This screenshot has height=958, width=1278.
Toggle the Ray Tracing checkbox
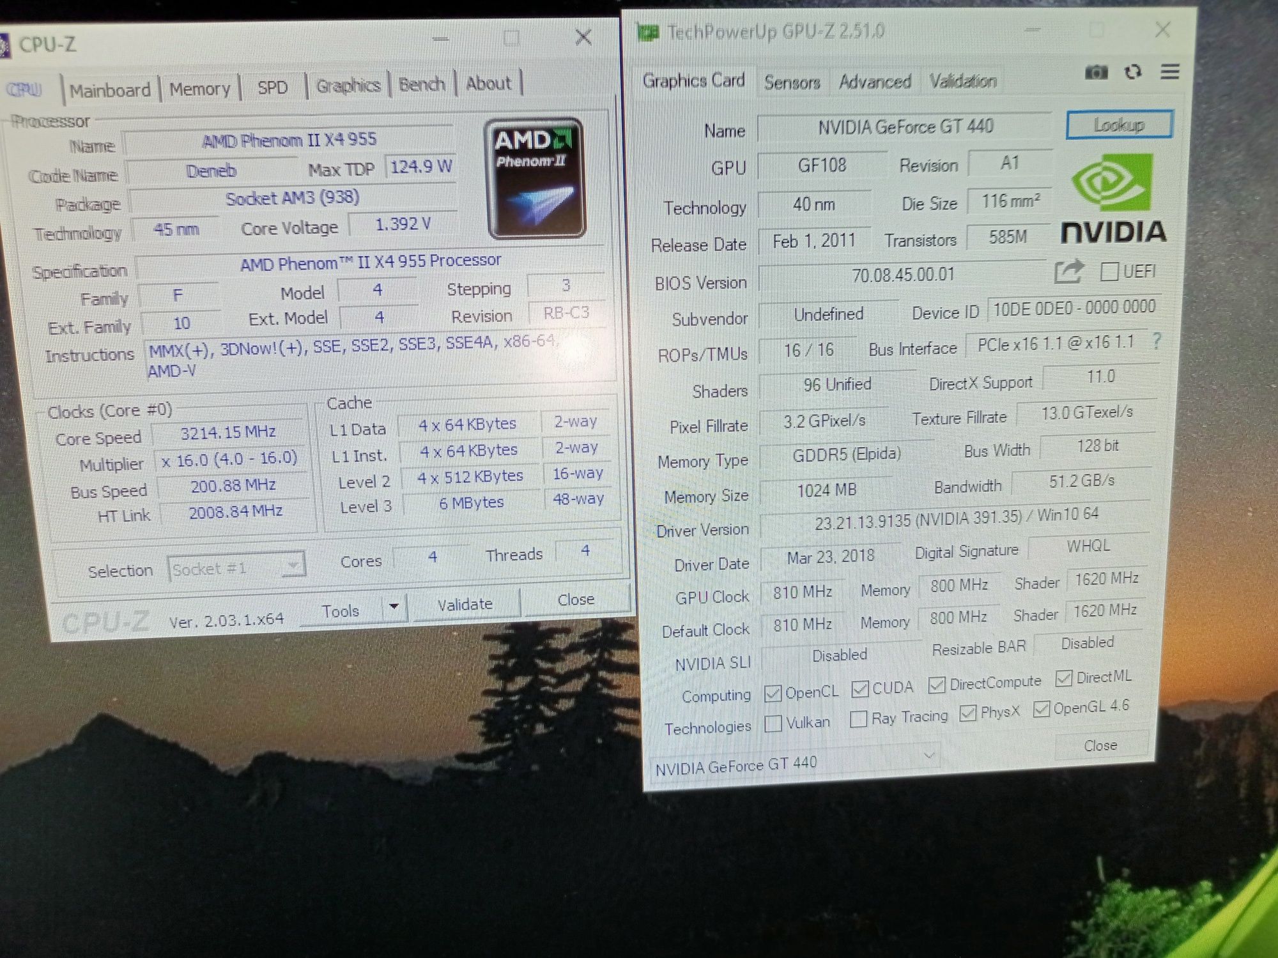(858, 719)
